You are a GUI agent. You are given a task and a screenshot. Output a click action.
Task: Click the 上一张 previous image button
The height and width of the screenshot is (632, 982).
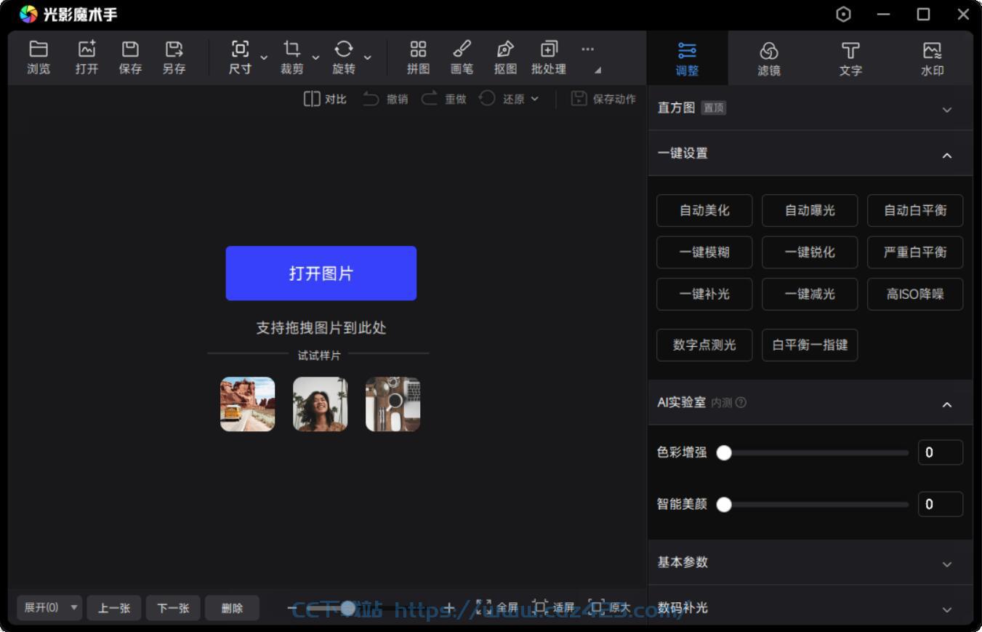coord(114,608)
